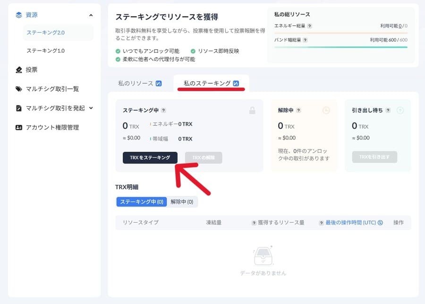Click the TRXを引き出す button
Viewport: 425px width, 304px height.
pyautogui.click(x=374, y=157)
